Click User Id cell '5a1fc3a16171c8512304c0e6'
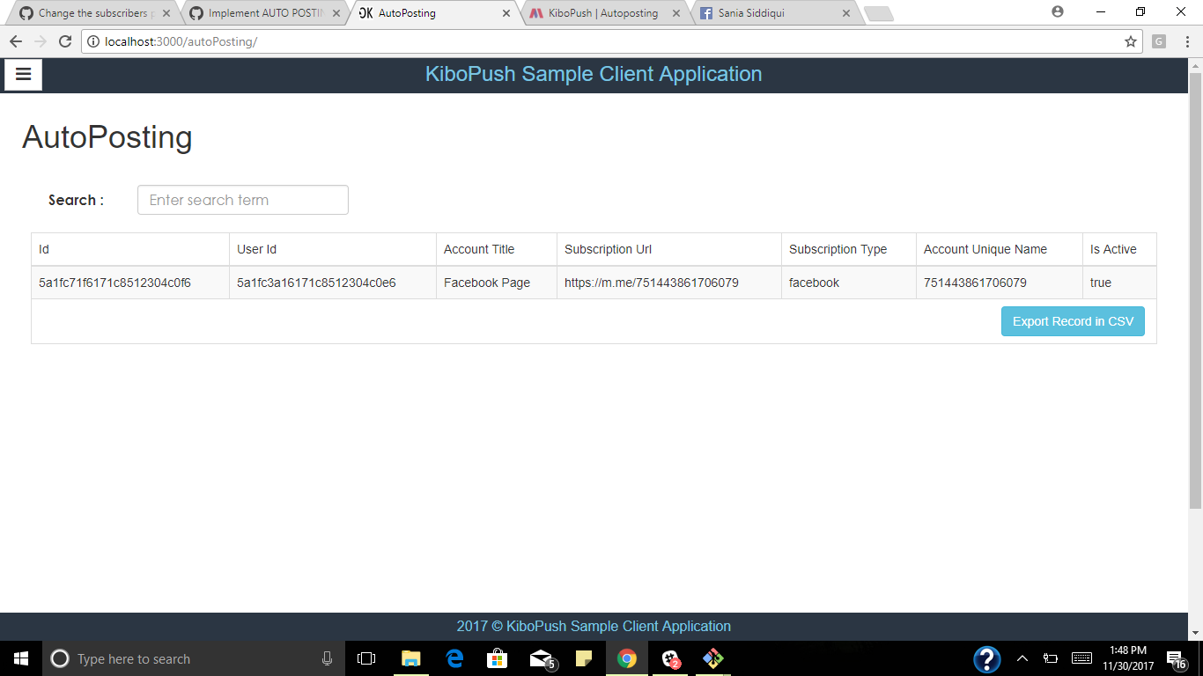This screenshot has height=676, width=1203. pyautogui.click(x=333, y=283)
